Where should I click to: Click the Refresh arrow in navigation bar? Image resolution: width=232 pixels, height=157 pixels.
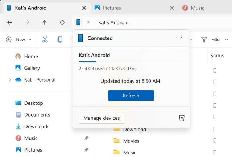(62, 22)
